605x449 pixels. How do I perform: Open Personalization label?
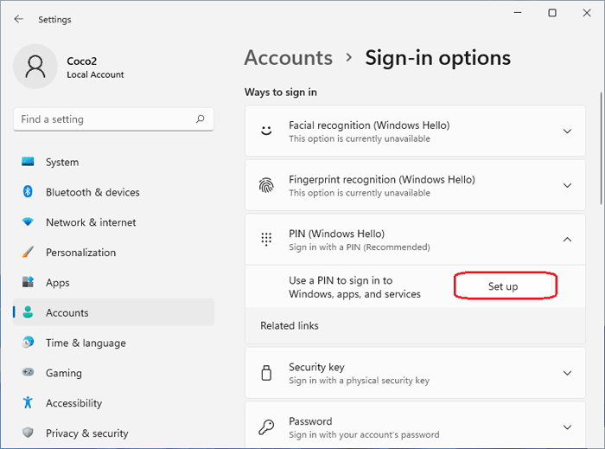coord(80,253)
